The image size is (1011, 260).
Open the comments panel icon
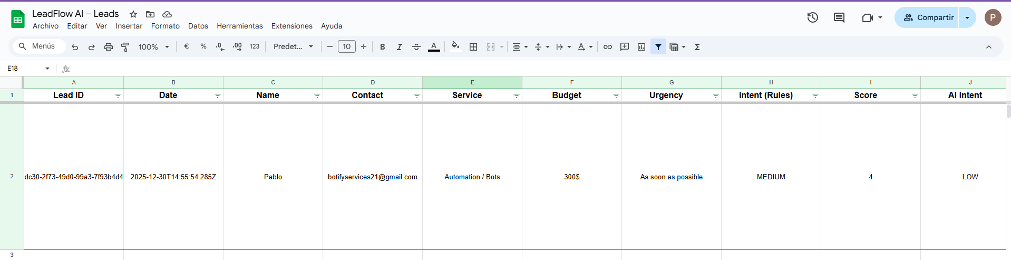[839, 17]
